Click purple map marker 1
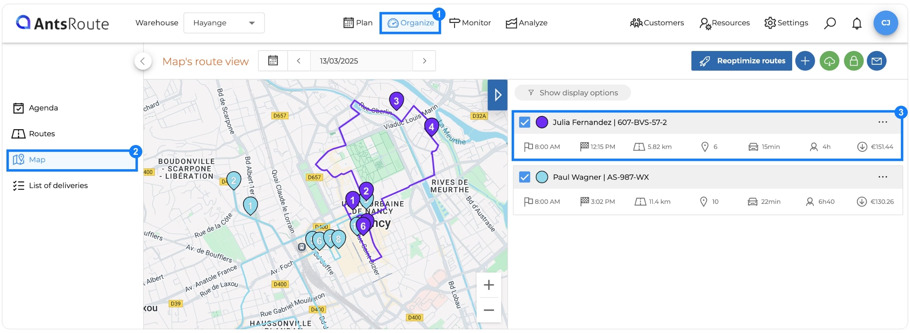The height and width of the screenshot is (333, 910). [x=352, y=200]
